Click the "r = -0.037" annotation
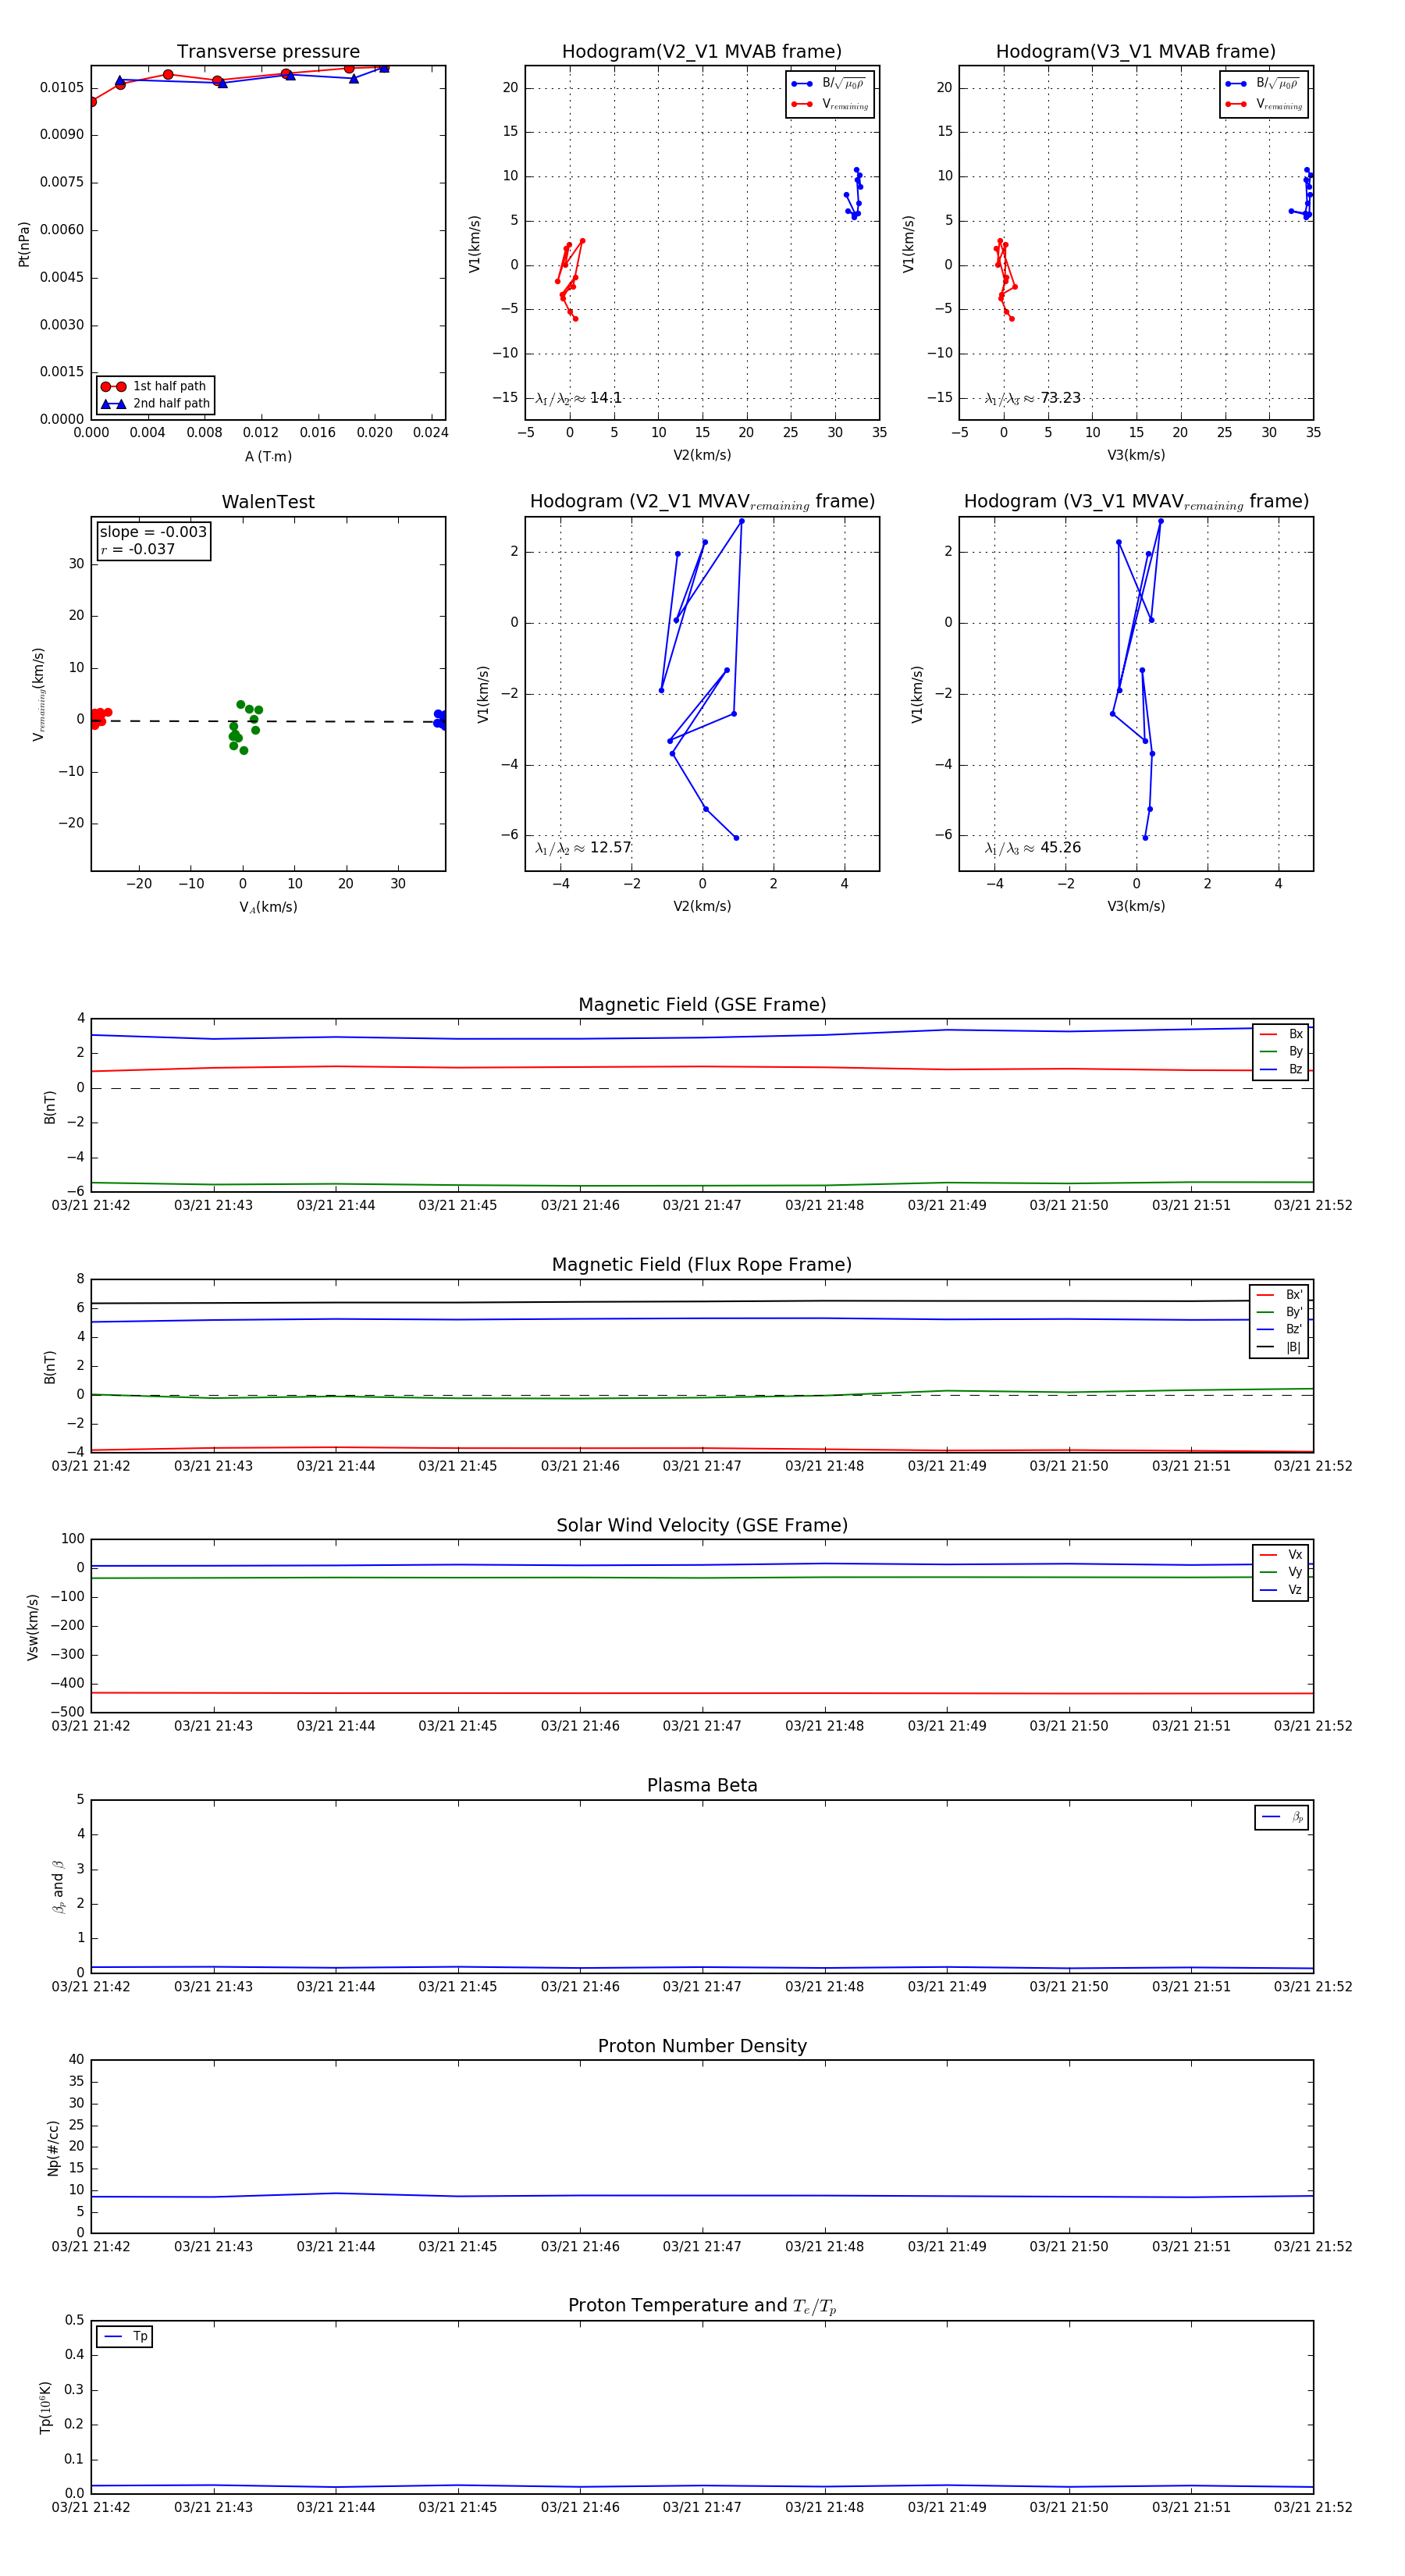Viewport: 1405px width, 2576px height. click(x=138, y=549)
